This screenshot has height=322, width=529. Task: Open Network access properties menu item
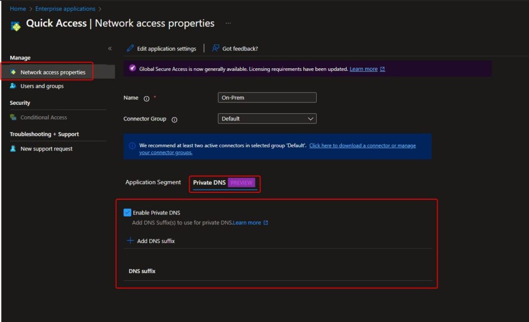tap(58, 72)
